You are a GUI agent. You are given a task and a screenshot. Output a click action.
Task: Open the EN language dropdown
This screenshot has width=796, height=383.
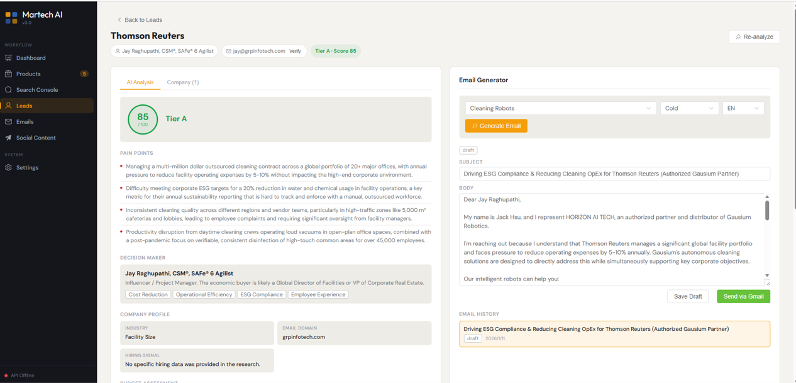tap(743, 108)
